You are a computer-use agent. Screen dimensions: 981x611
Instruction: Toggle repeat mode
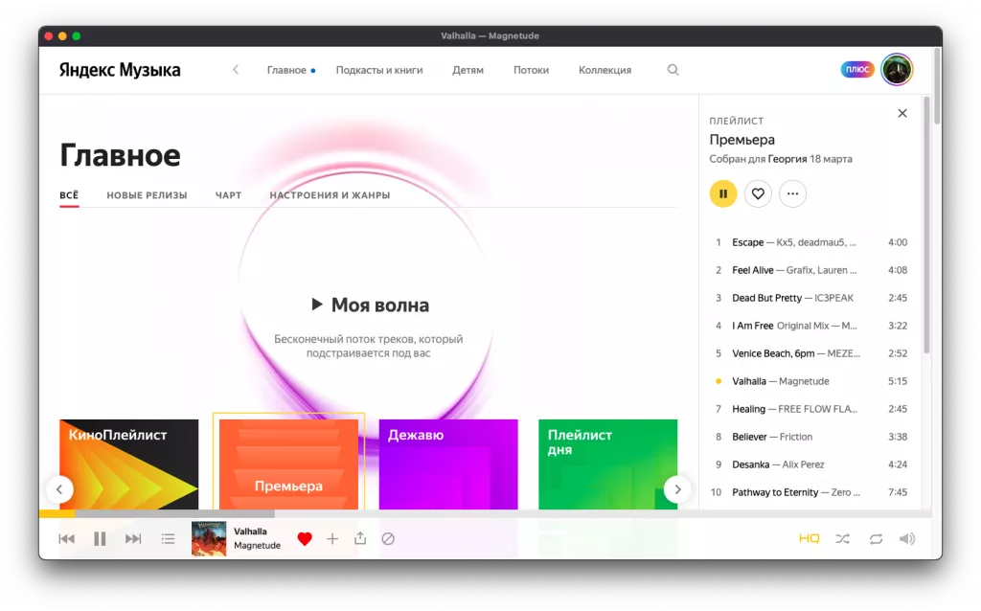tap(876, 538)
